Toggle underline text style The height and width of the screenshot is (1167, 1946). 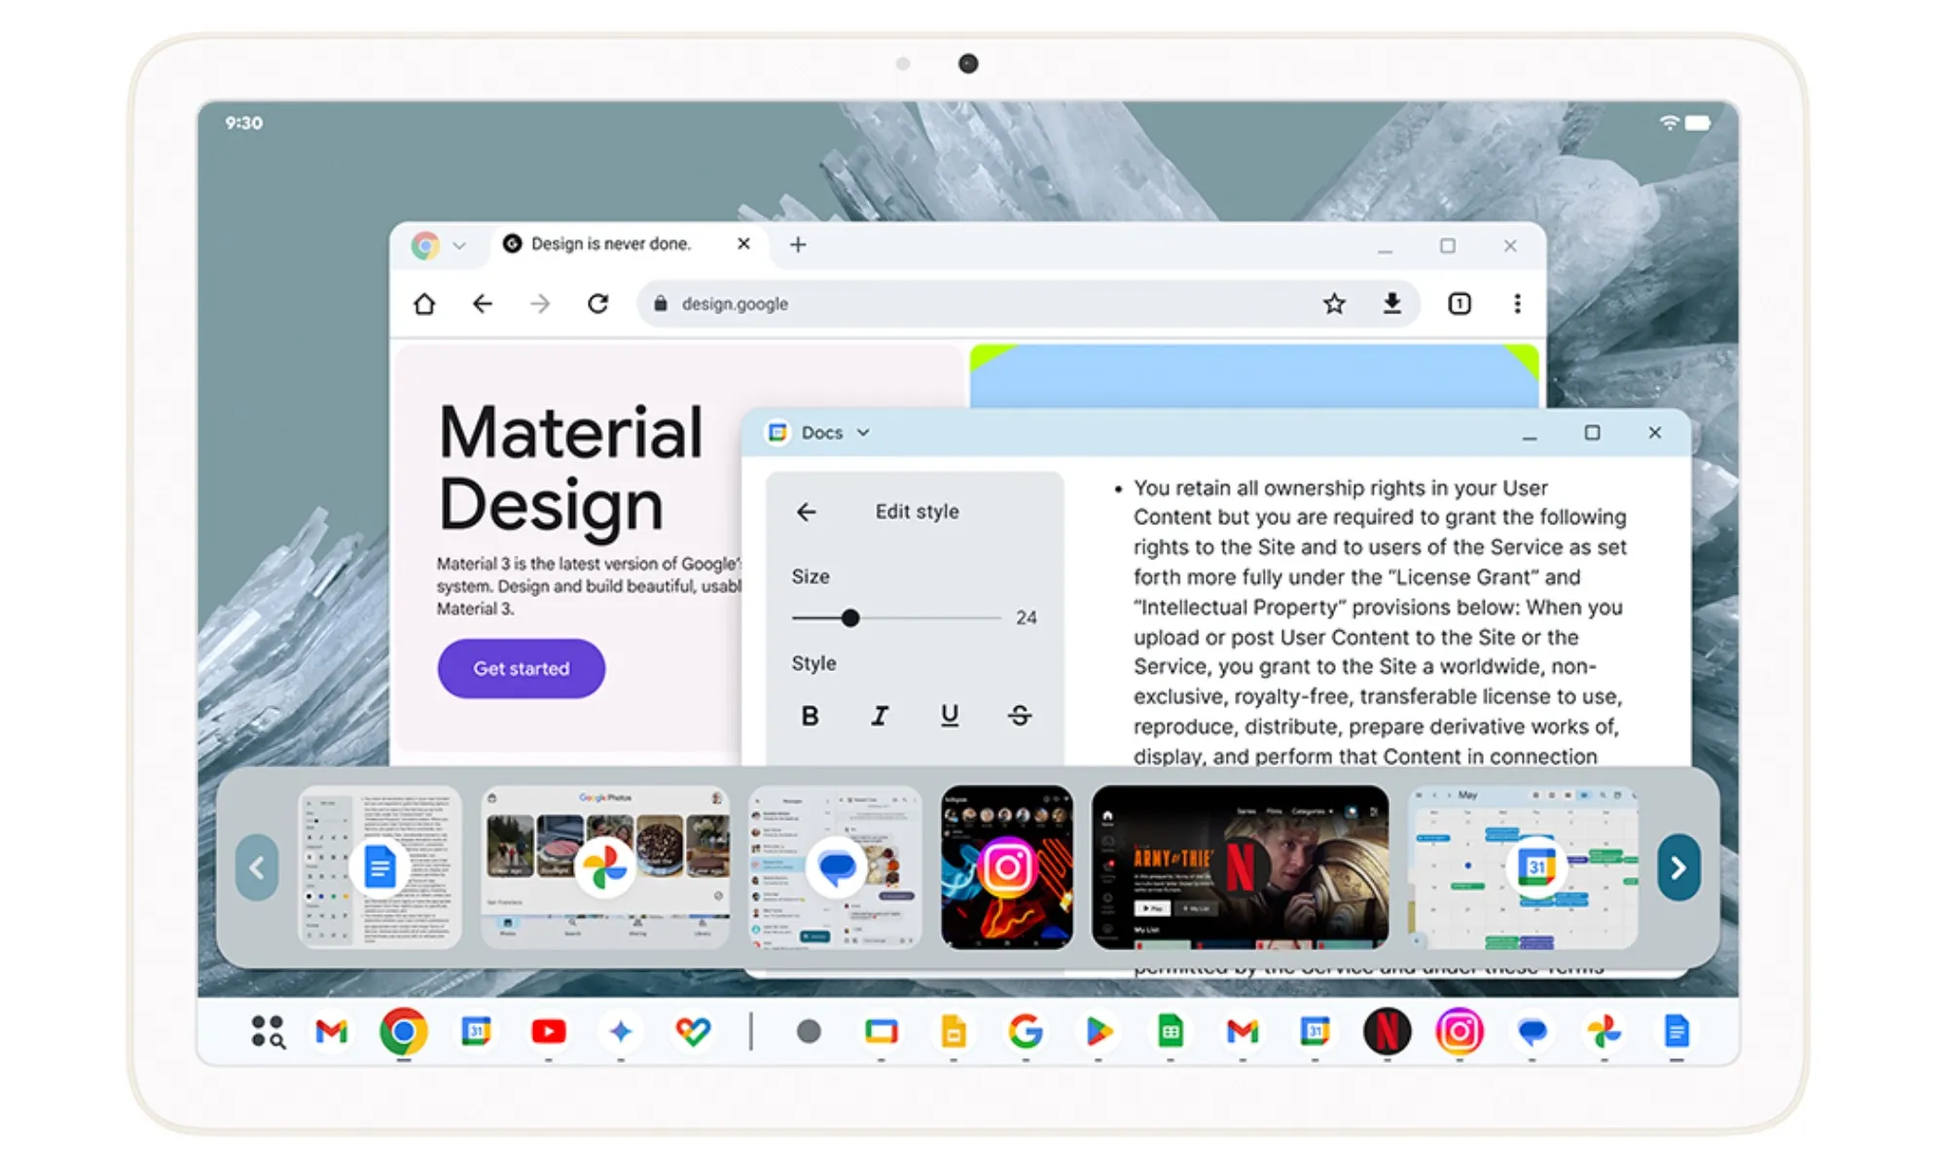pyautogui.click(x=950, y=716)
